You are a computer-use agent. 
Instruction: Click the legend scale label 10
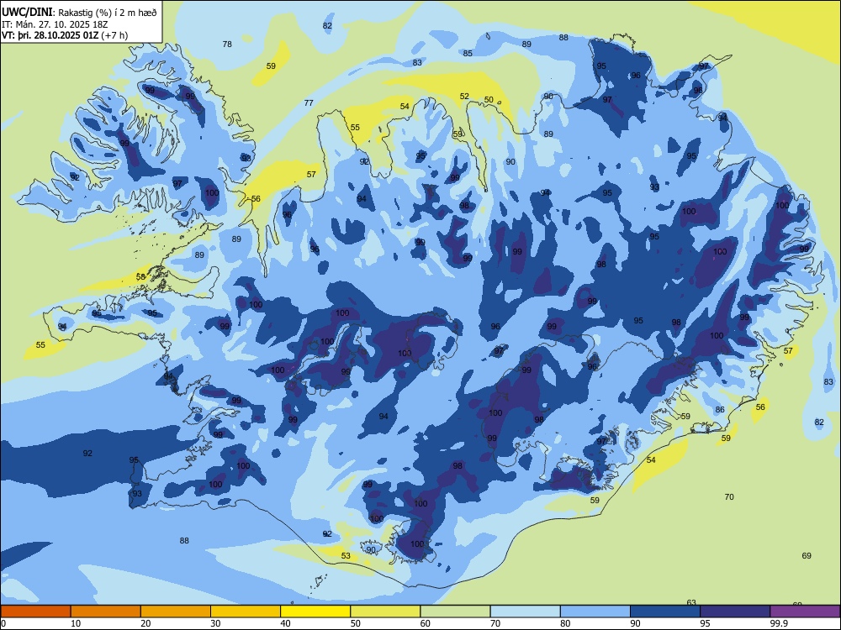[76, 623]
